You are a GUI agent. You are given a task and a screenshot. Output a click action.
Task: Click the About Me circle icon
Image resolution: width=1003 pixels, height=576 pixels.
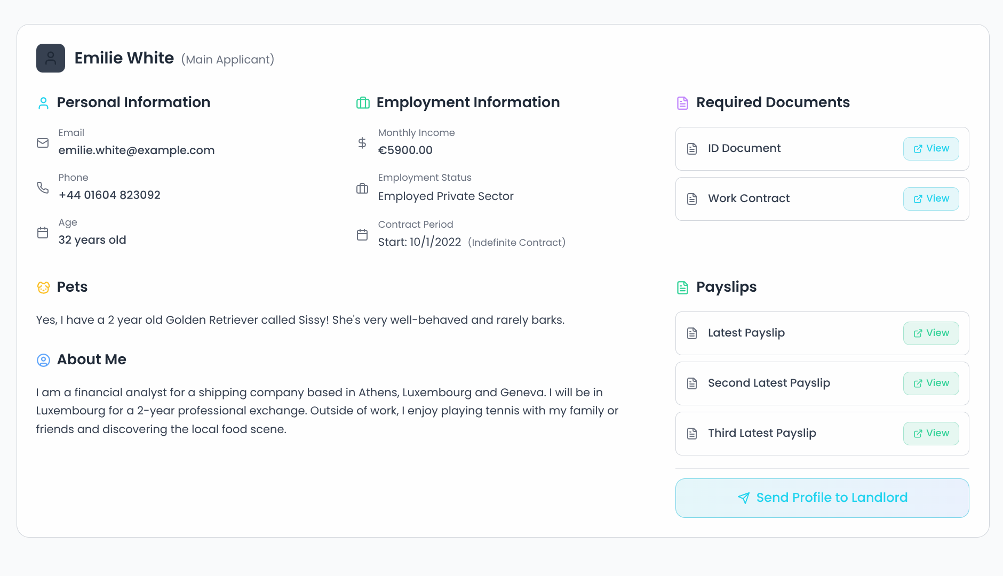click(43, 360)
